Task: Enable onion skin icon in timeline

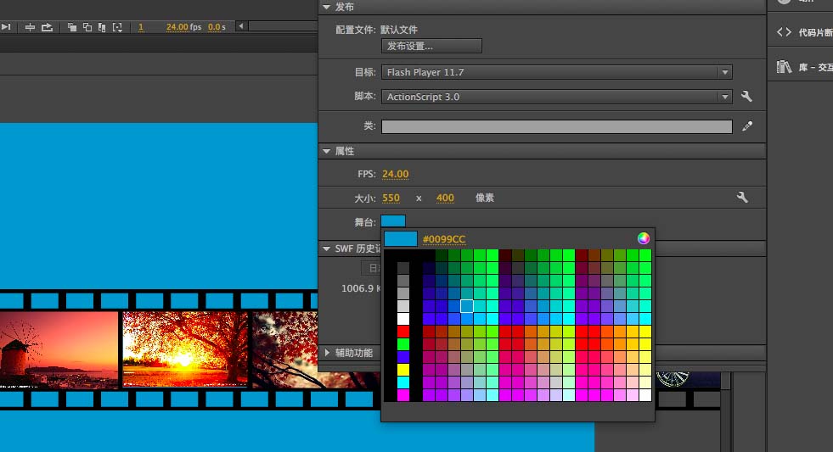Action: pyautogui.click(x=71, y=27)
